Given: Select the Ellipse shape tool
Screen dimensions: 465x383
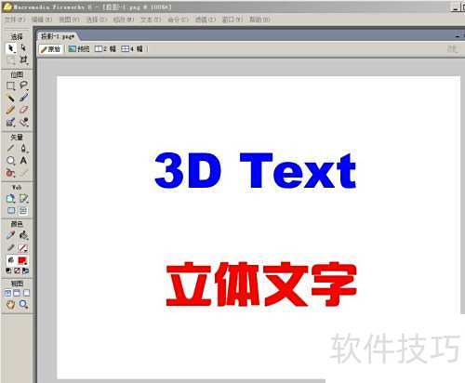Looking at the screenshot, I should click(x=10, y=161).
